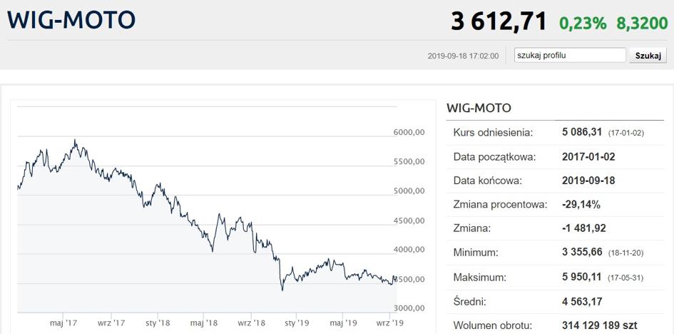The width and height of the screenshot is (674, 334).
Task: Click the Wolumen obrotu volume value
Action: pos(600,325)
